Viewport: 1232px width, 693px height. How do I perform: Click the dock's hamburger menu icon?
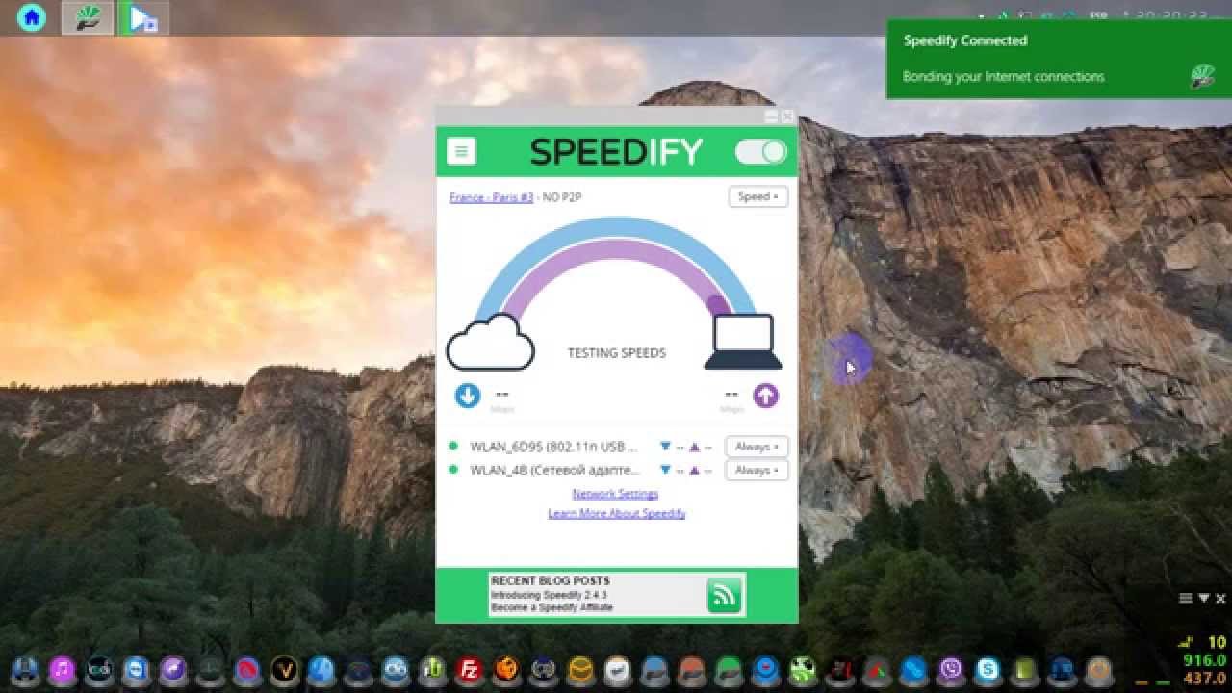coord(1186,599)
